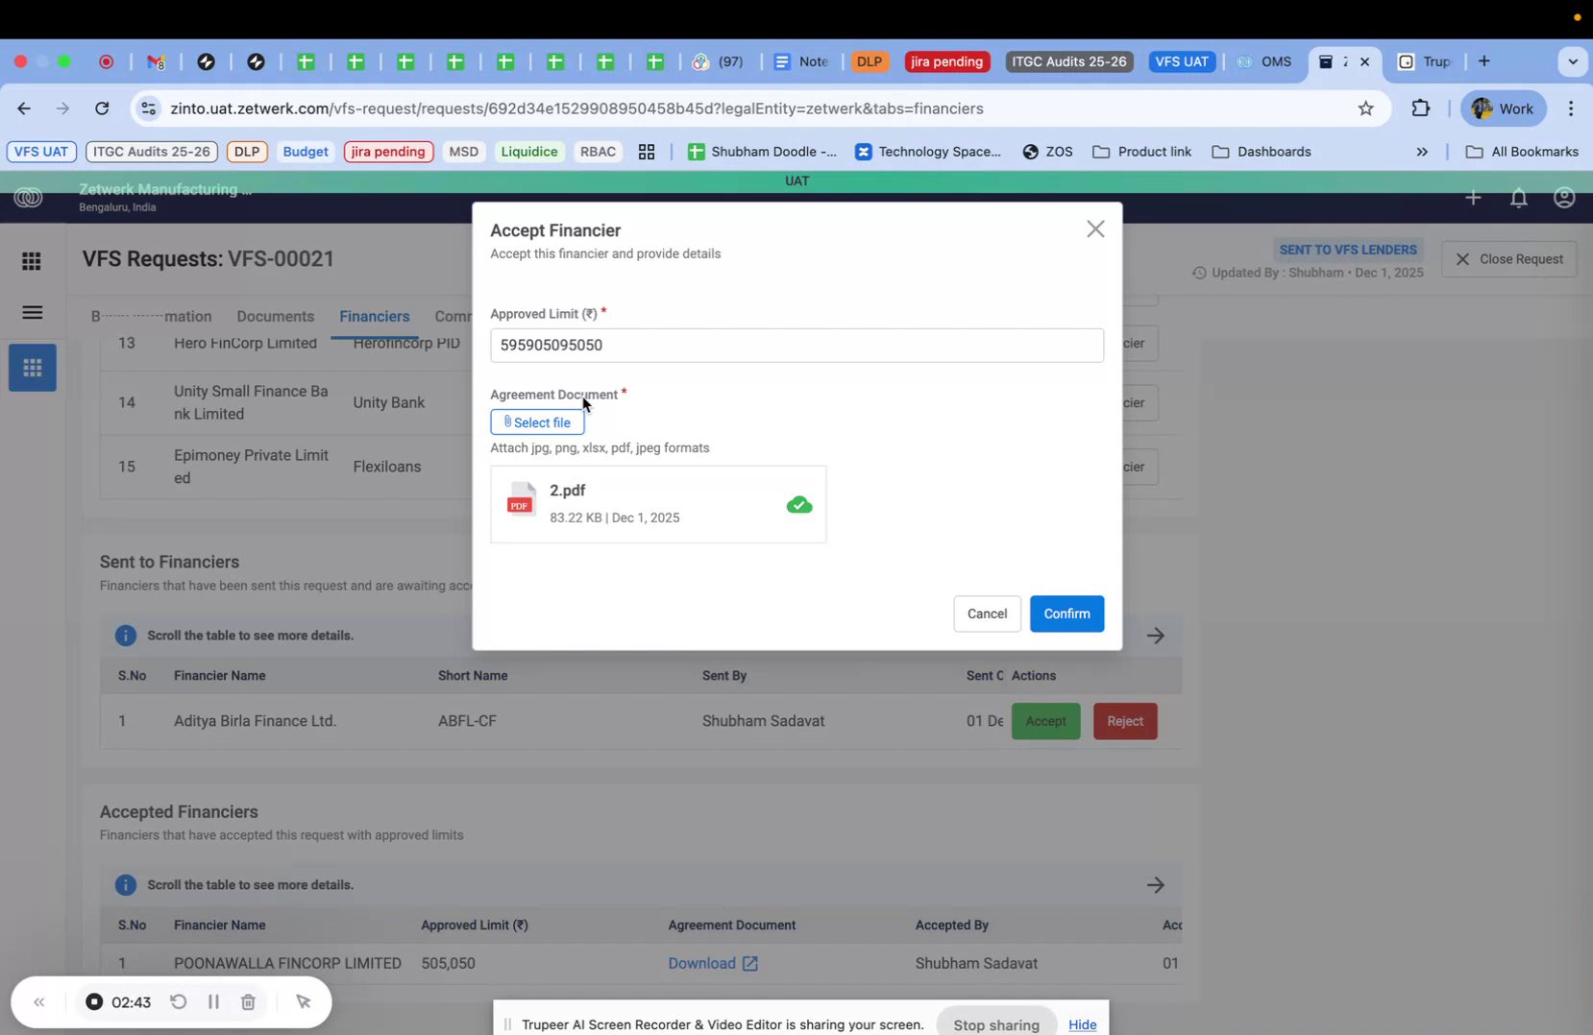Confirm the financier acceptance
The height and width of the screenshot is (1035, 1593).
[1066, 614]
